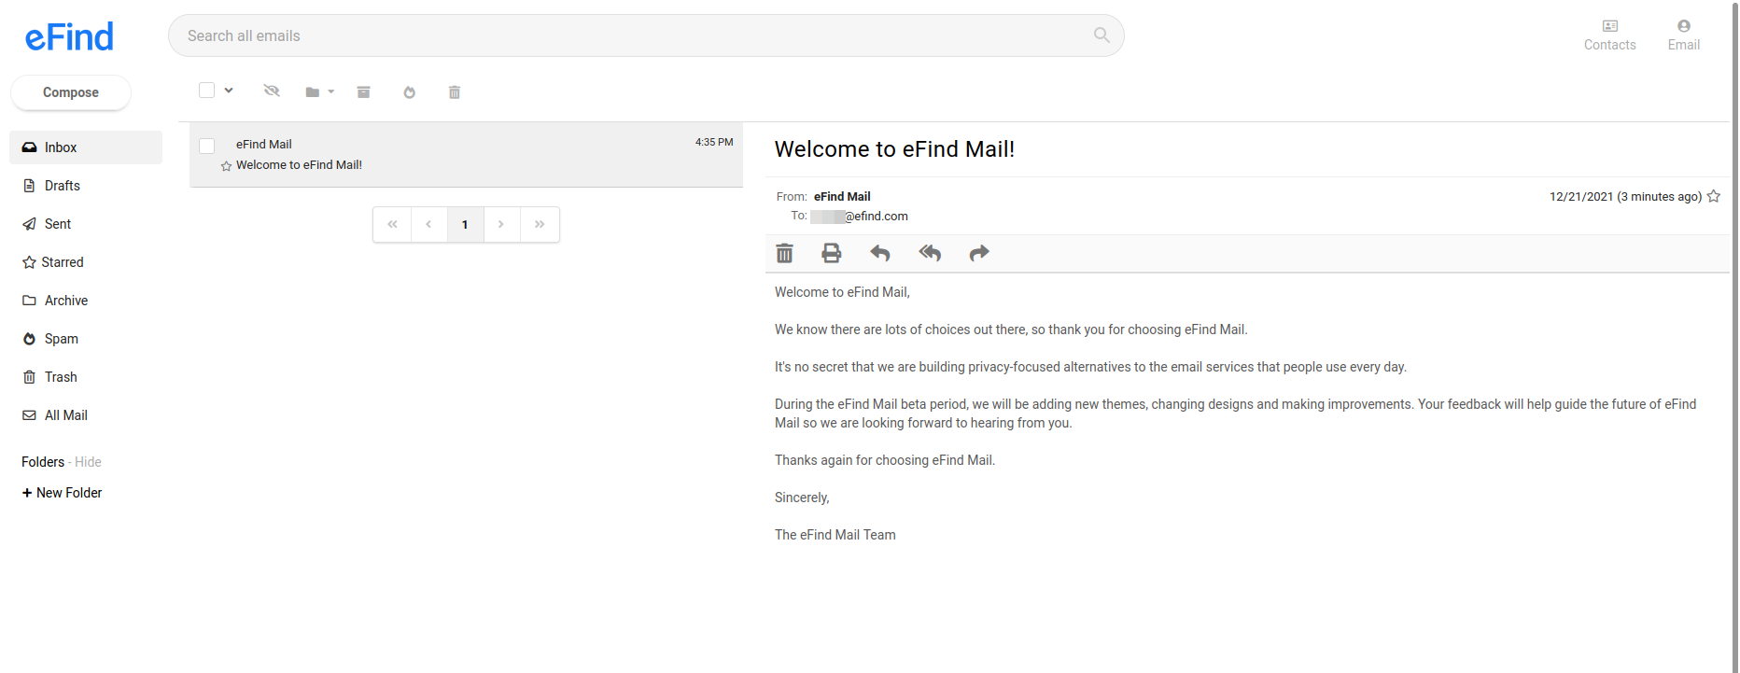1740x673 pixels.
Task: Delete the open email with trash icon
Action: click(785, 253)
